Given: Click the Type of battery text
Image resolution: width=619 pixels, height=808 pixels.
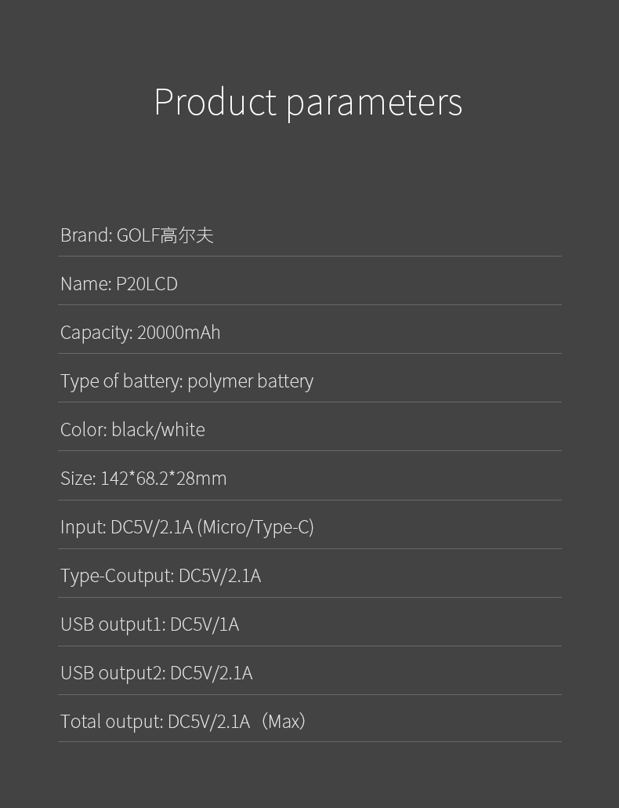Looking at the screenshot, I should coord(121,381).
